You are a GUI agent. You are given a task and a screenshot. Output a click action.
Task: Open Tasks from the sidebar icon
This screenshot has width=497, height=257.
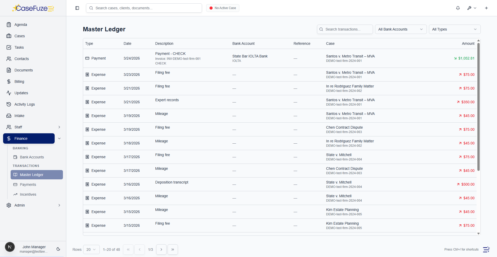(x=9, y=47)
